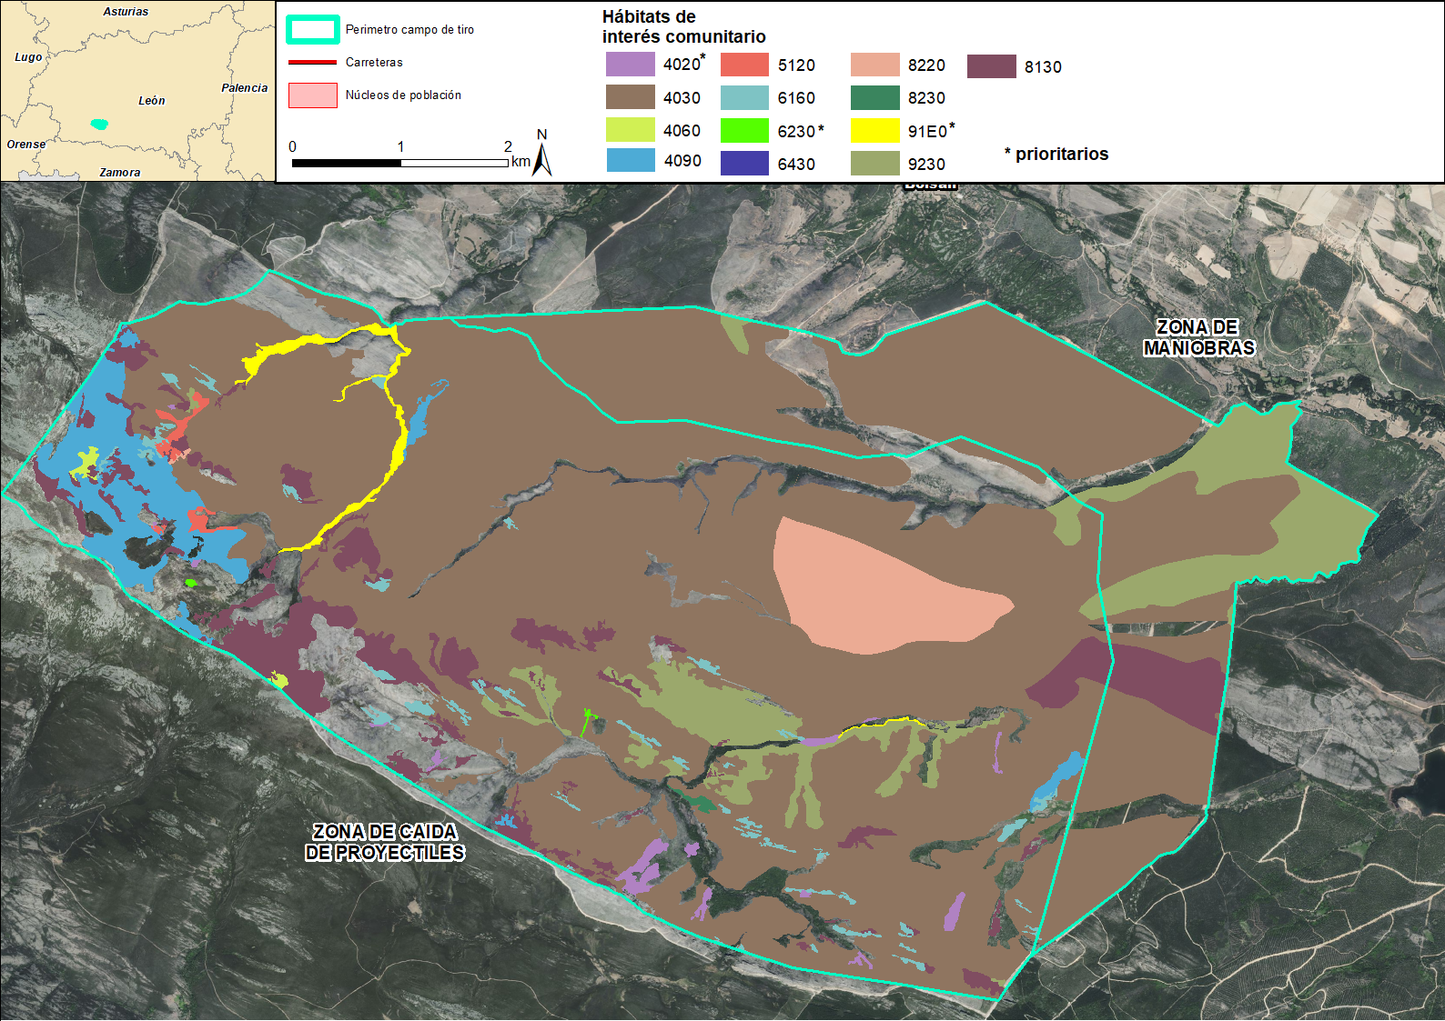This screenshot has width=1445, height=1021.
Task: Click the cyan perimeter legend symbol
Action: coord(313,30)
